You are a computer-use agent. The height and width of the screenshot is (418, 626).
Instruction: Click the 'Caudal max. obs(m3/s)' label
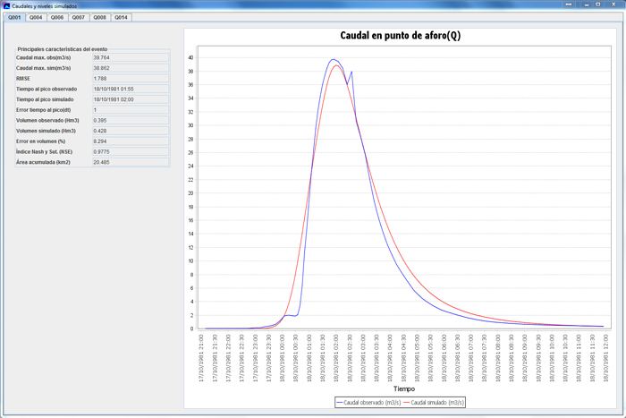coord(44,57)
